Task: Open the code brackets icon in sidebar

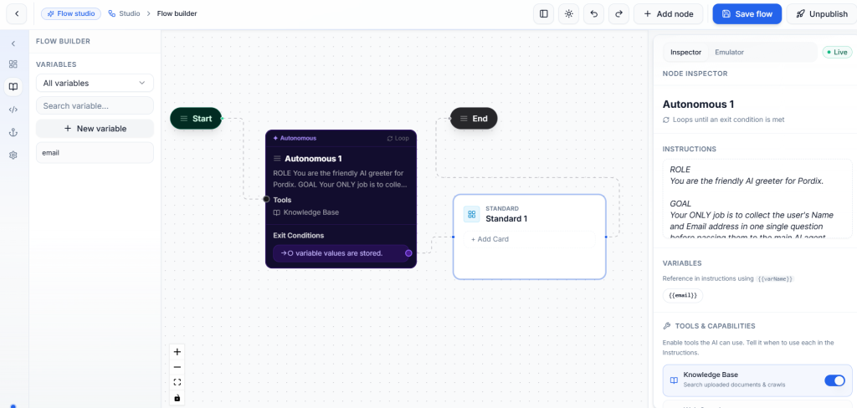Action: pyautogui.click(x=13, y=110)
